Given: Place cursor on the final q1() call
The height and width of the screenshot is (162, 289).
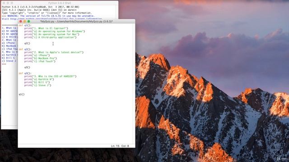Looking at the screenshot, I should point(22,94).
